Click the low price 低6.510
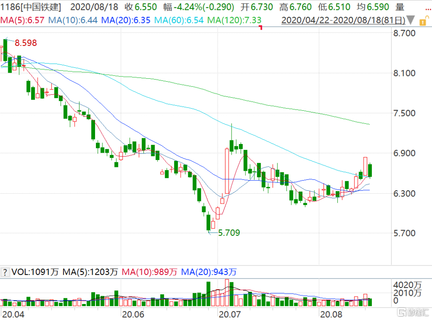The height and width of the screenshot is (320, 432). (334, 7)
